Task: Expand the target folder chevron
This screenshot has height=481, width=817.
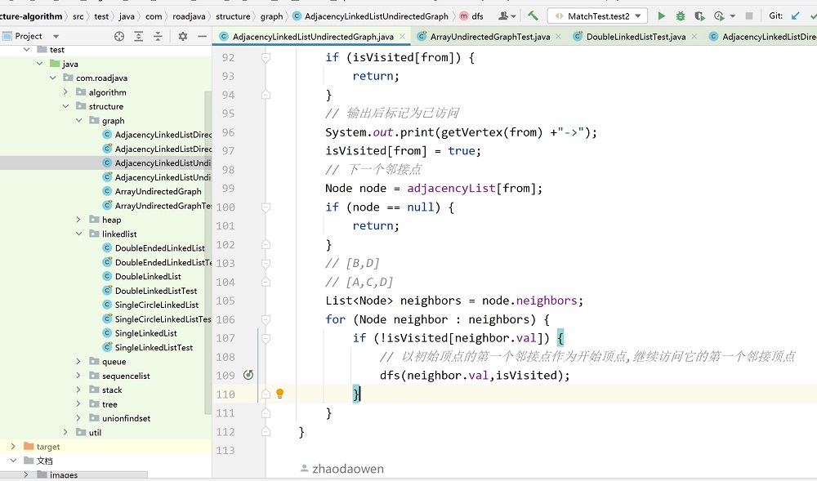Action: pyautogui.click(x=13, y=446)
